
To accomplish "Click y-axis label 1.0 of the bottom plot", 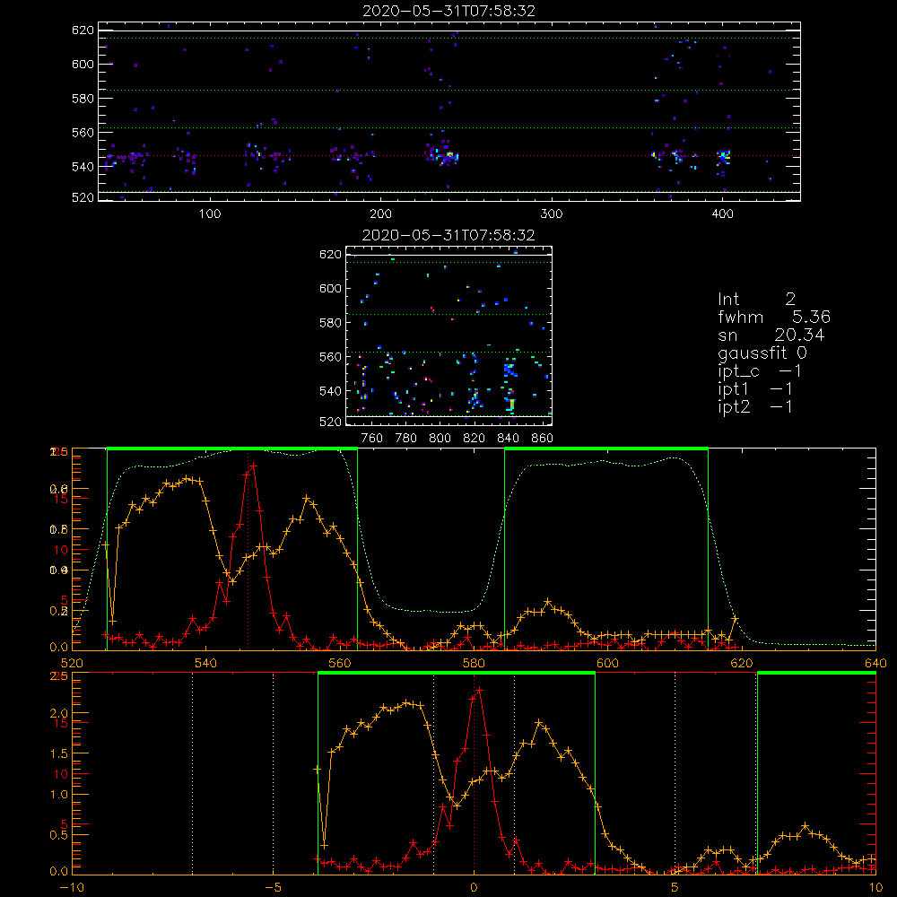I will click(59, 794).
